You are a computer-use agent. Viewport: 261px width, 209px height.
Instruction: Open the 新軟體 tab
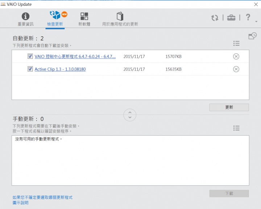(x=84, y=19)
